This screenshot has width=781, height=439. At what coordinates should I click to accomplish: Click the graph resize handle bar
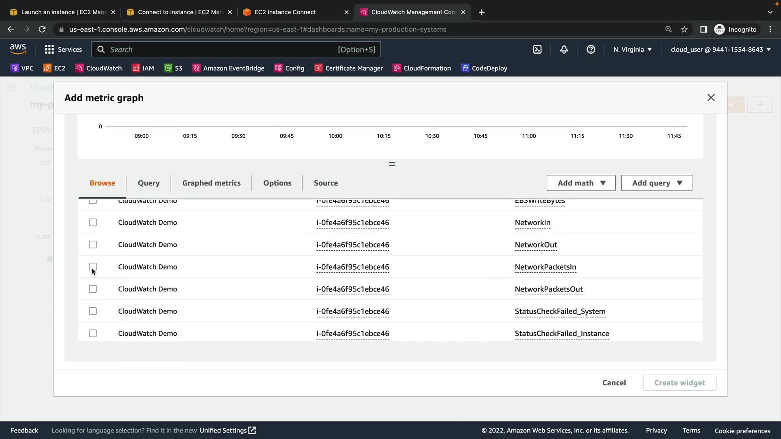point(392,164)
